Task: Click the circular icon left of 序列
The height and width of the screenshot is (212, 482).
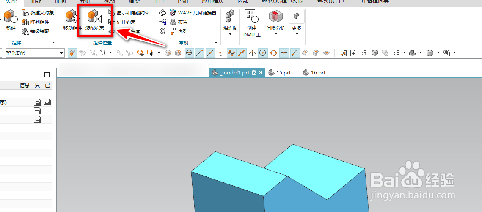Action: [x=163, y=31]
